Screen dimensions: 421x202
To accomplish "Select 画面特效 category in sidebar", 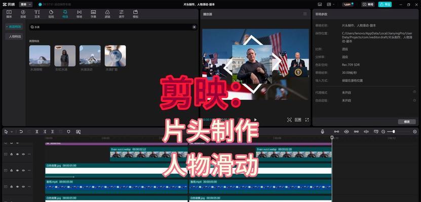I will click(14, 27).
